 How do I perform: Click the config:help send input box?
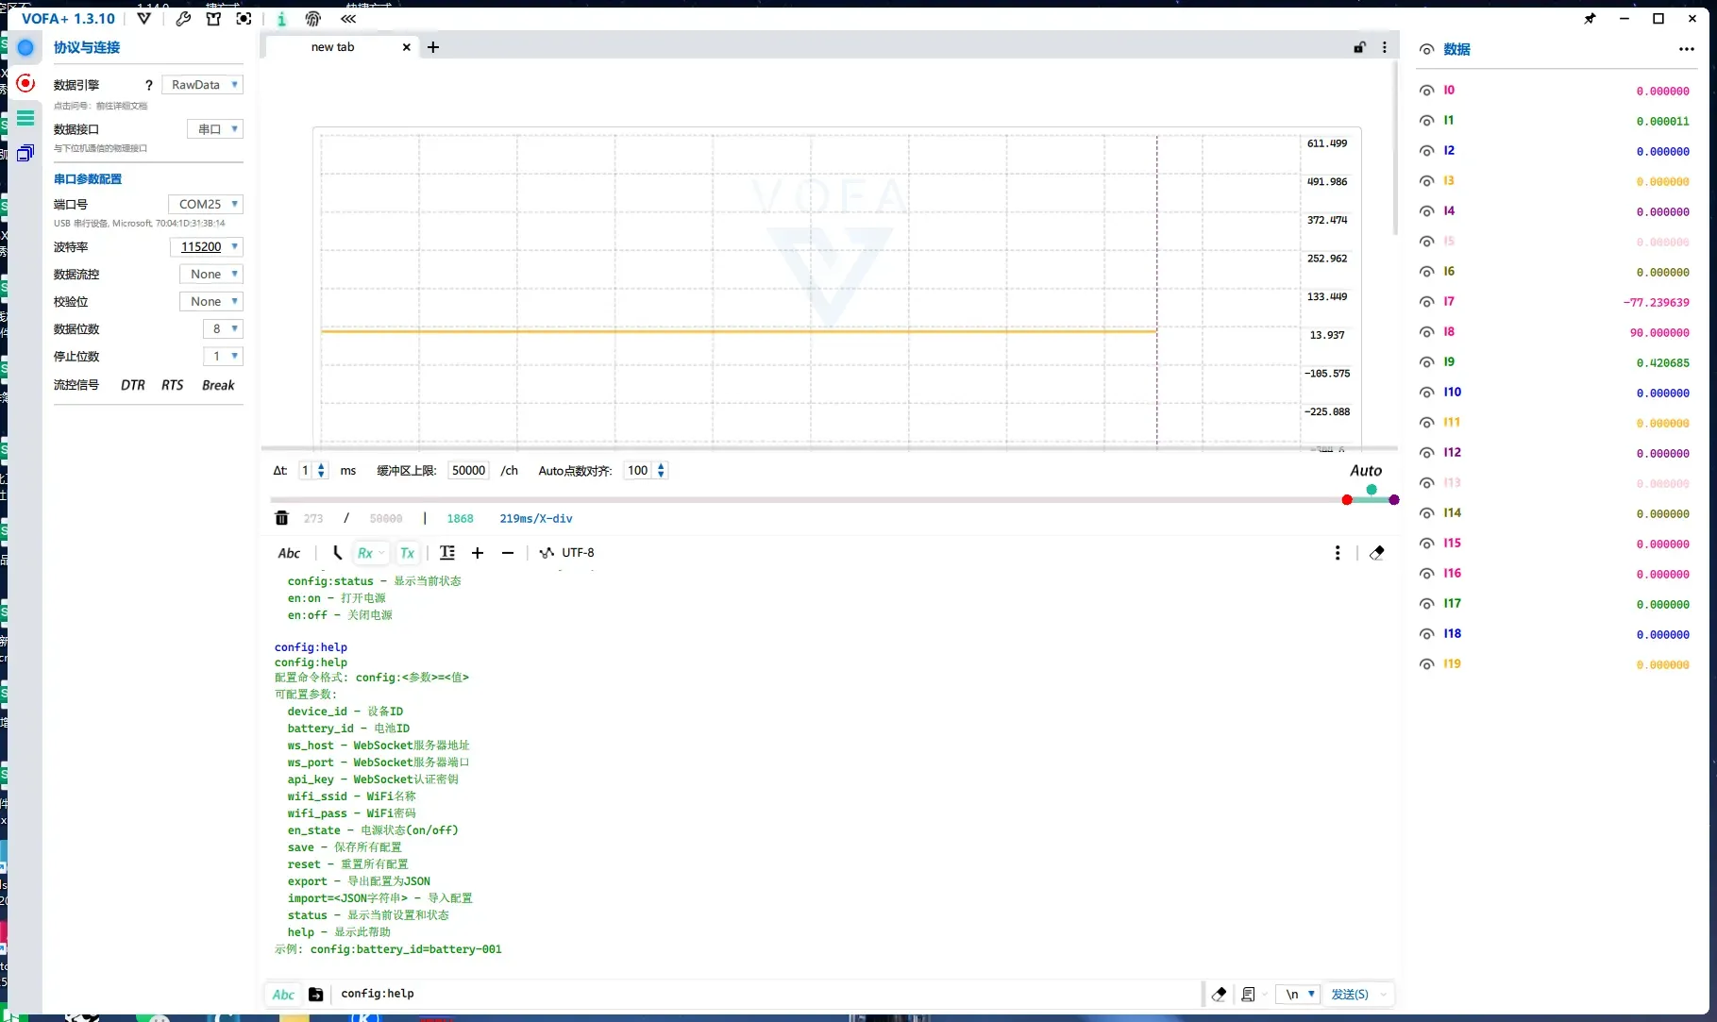tap(765, 994)
